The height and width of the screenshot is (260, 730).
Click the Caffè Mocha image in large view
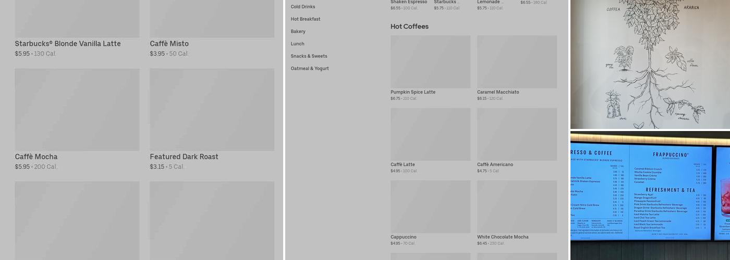77,110
